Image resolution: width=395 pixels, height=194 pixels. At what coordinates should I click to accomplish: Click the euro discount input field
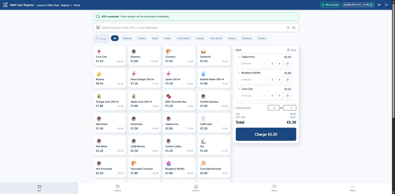[290, 108]
